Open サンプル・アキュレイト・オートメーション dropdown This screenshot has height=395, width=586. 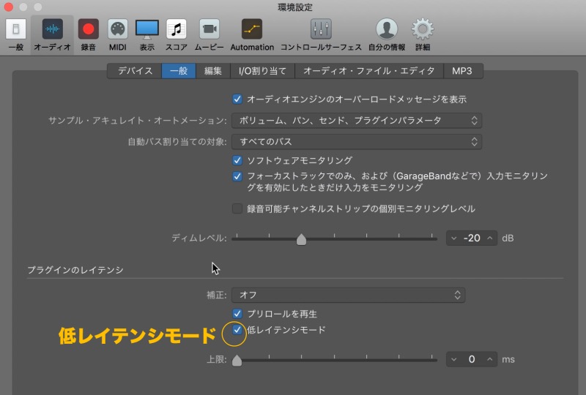point(357,121)
